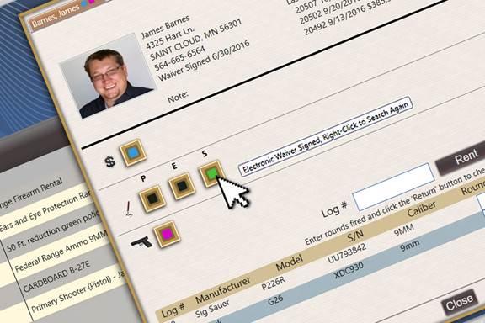This screenshot has width=485, height=323.
Task: Click the Close button
Action: (x=460, y=302)
